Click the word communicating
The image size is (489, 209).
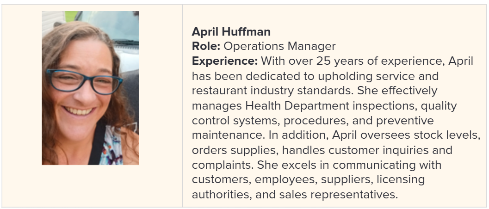(374, 165)
